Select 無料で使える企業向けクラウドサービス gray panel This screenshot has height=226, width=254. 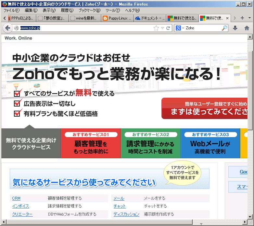(31, 143)
